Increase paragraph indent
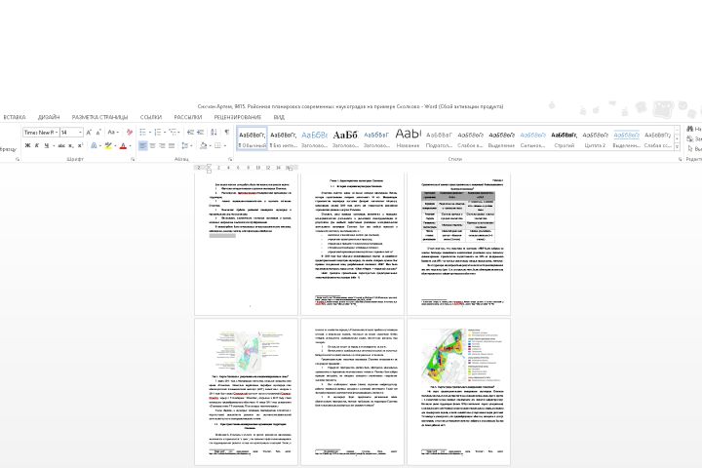The width and height of the screenshot is (702, 468). (200, 133)
